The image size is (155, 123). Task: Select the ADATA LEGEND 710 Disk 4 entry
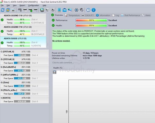click(x=23, y=19)
